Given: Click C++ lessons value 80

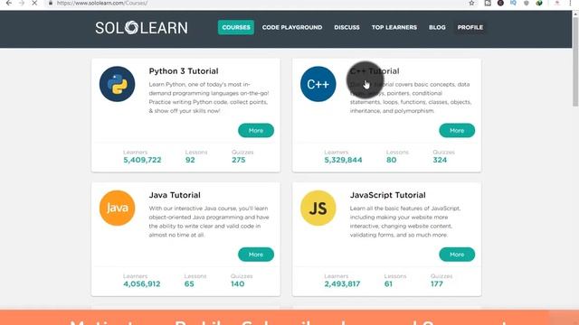Looking at the screenshot, I should (392, 160).
